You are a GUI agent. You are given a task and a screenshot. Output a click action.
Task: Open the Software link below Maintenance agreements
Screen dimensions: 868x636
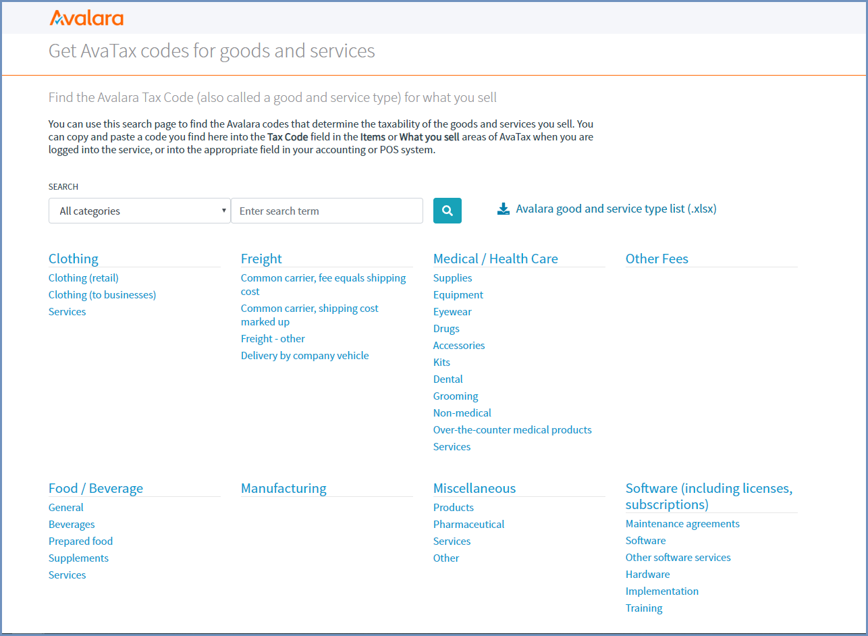(x=646, y=541)
